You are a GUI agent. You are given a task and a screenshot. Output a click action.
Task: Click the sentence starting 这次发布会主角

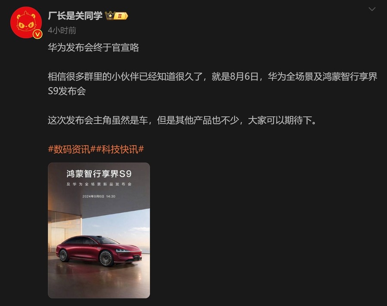[182, 120]
